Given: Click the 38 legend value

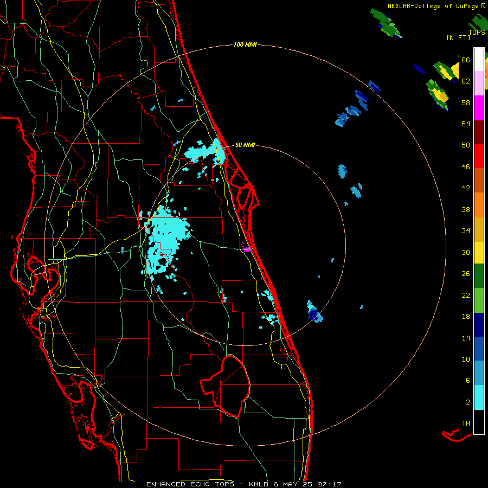Looking at the screenshot, I should click(466, 210).
